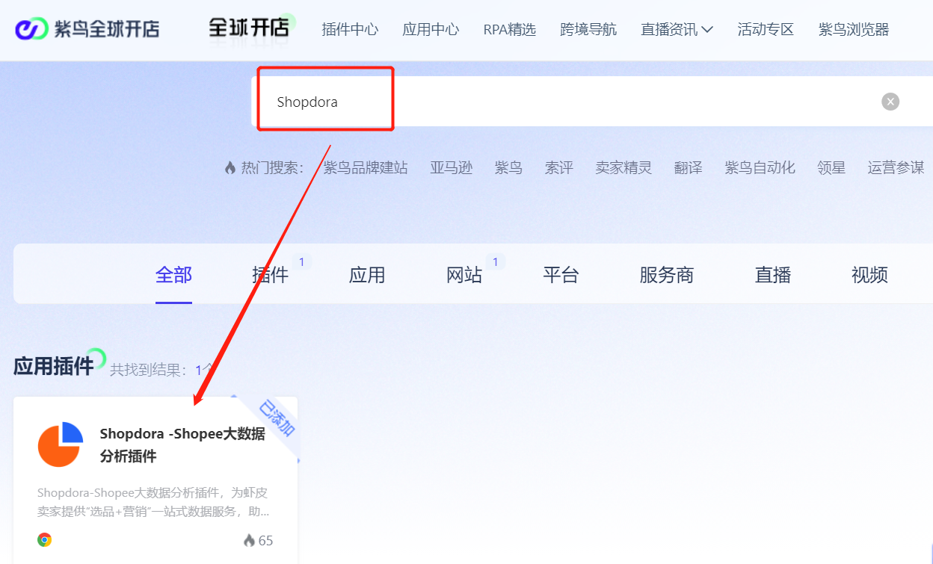Switch to the 平台 tab

click(x=561, y=275)
